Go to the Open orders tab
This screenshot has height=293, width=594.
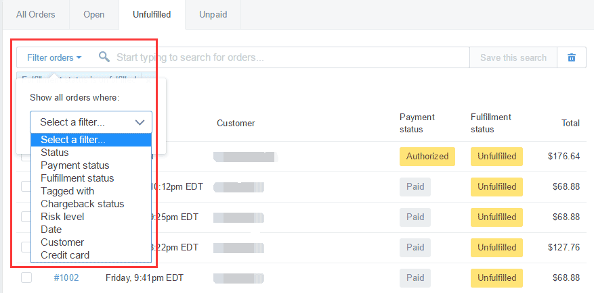pos(94,14)
